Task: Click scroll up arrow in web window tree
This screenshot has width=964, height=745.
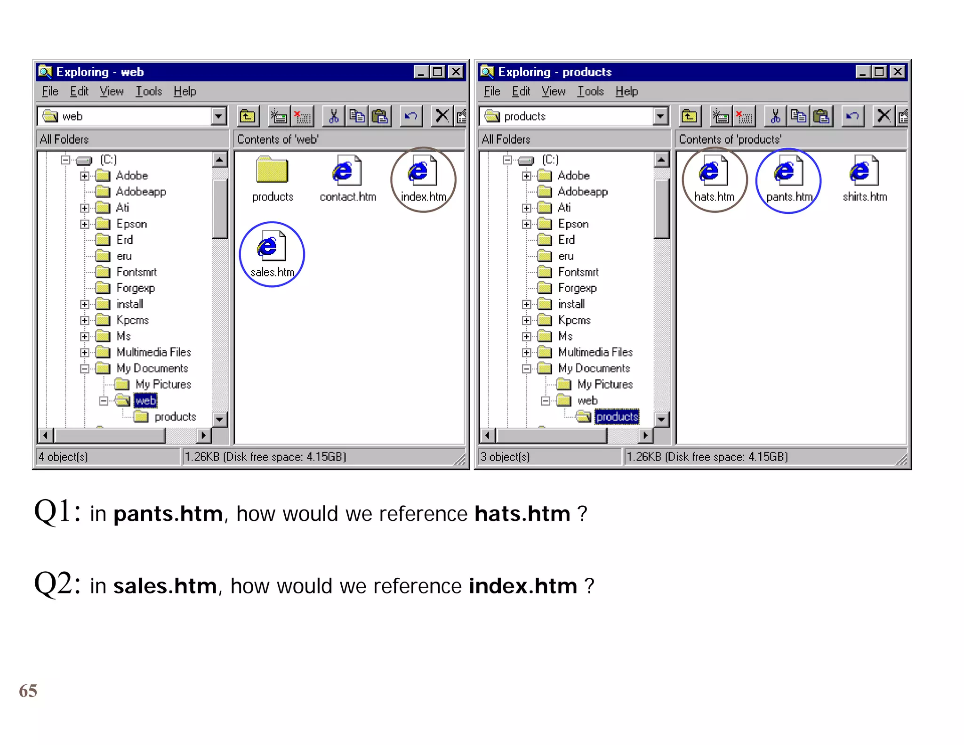Action: [x=219, y=160]
